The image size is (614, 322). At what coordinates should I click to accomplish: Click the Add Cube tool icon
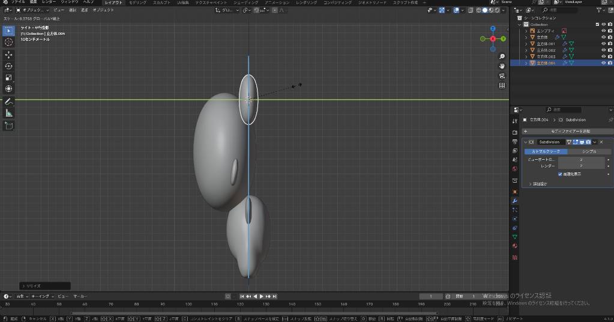pos(8,126)
